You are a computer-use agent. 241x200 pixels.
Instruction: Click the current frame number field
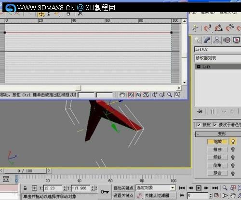pos(198,196)
